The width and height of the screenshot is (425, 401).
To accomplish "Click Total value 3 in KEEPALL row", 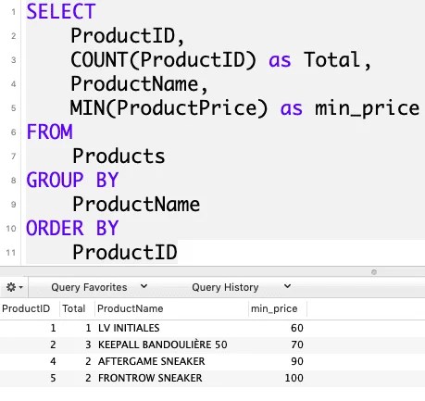I will (88, 345).
